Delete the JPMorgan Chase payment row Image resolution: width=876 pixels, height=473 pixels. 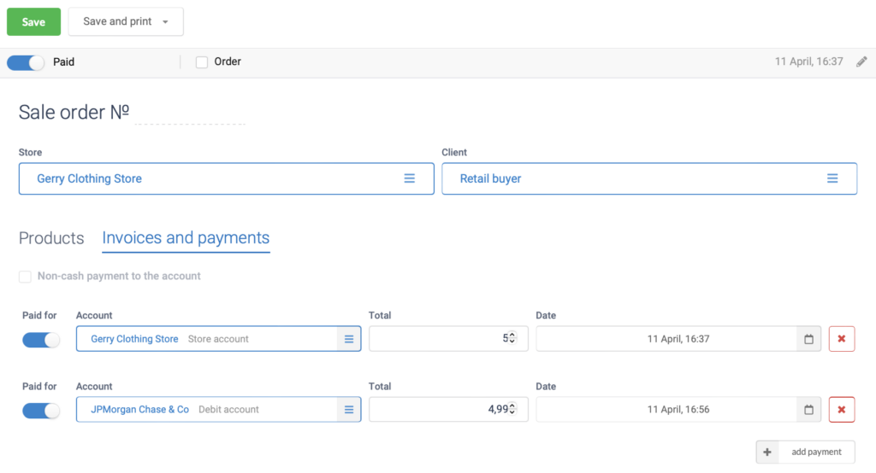click(x=842, y=410)
